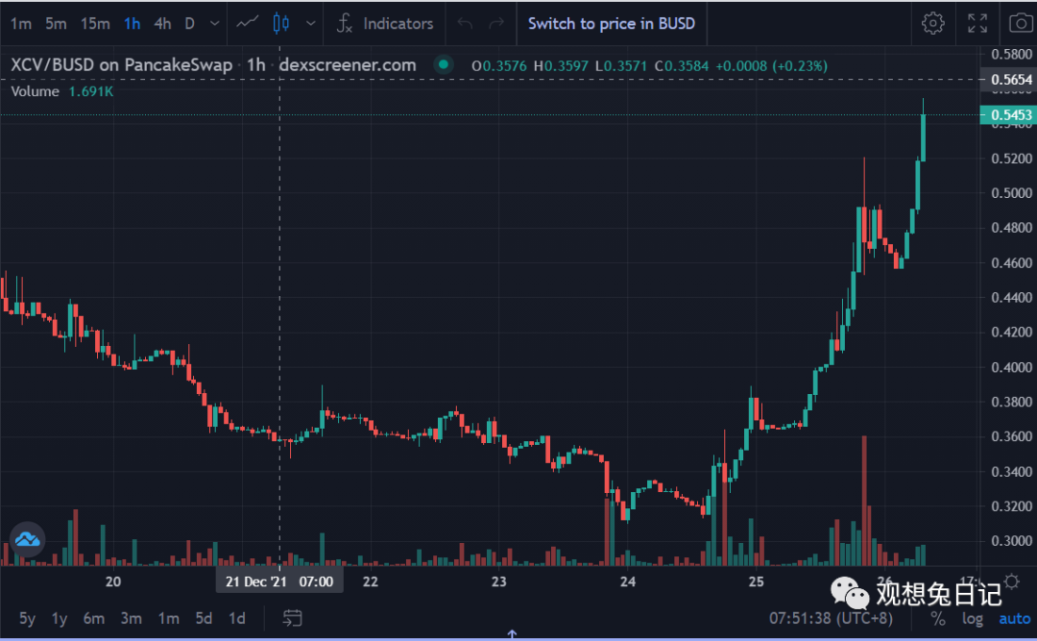This screenshot has height=641, width=1037.
Task: Click the current price label 0.5453
Action: pos(1010,114)
